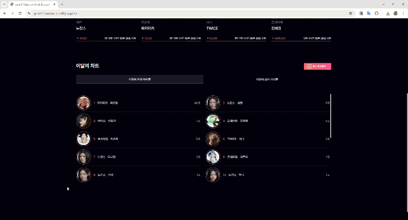
Task: Click the progress bar under the 뉴진스 card
Action: coord(106,41)
